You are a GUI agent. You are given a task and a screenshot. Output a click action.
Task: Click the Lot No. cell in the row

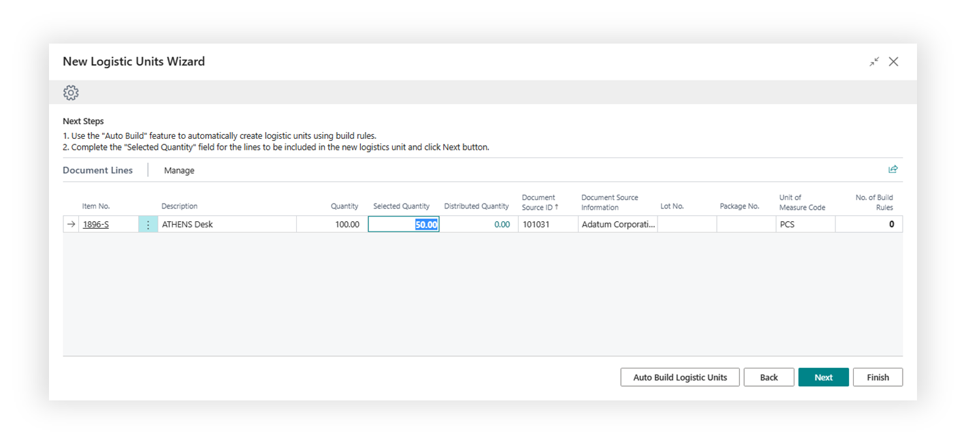point(686,225)
